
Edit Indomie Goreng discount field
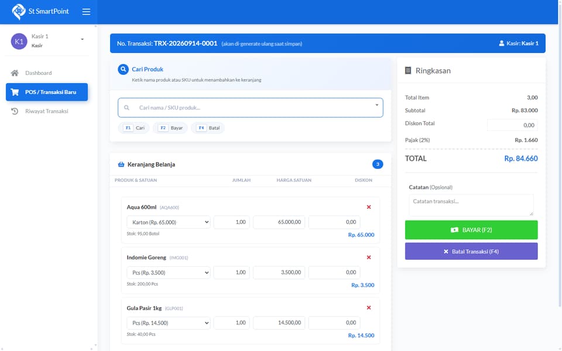pyautogui.click(x=334, y=273)
